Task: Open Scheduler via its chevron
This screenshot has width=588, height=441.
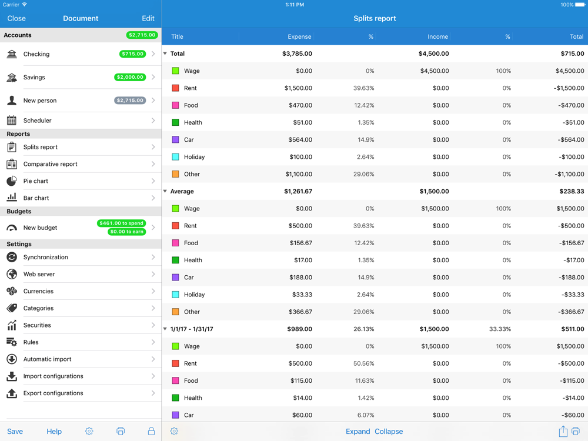Action: click(x=153, y=121)
